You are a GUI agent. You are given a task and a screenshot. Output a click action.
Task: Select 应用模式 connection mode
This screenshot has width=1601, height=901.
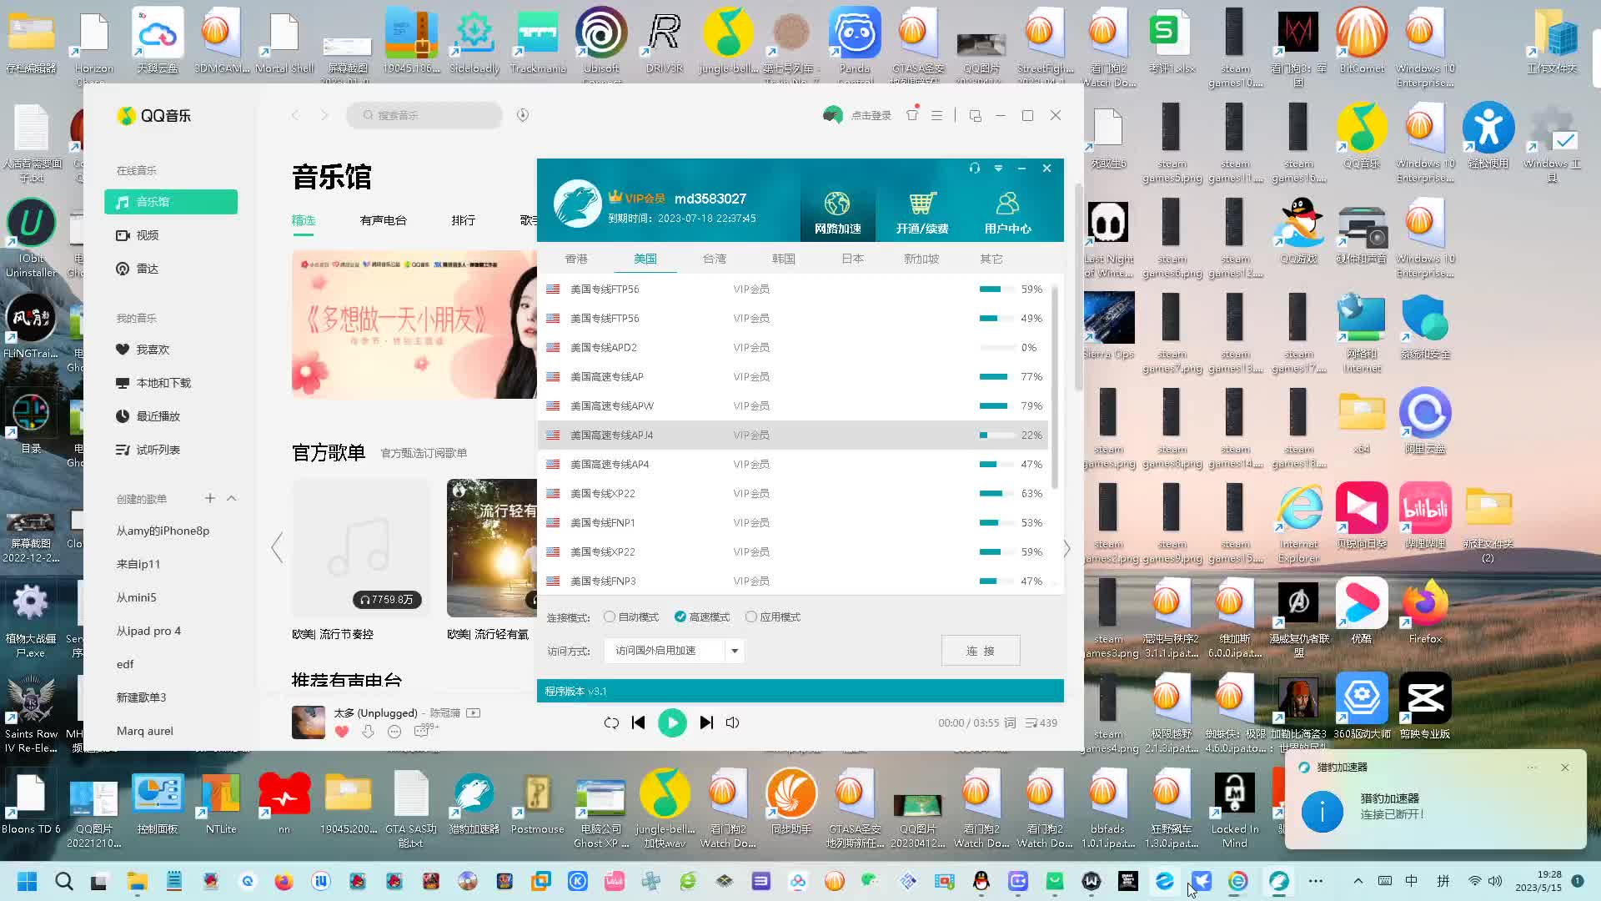(x=751, y=617)
